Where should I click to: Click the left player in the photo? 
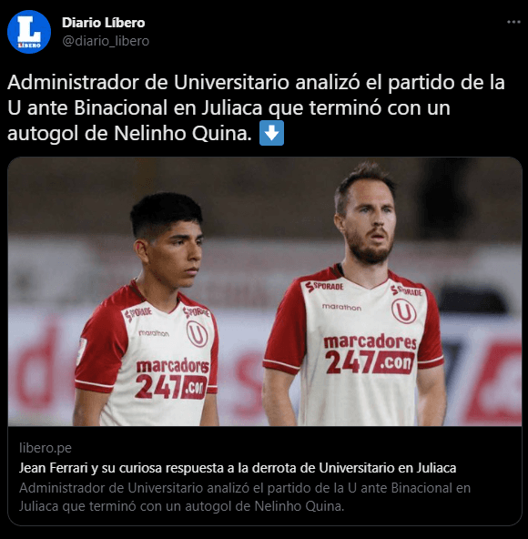pos(147,310)
